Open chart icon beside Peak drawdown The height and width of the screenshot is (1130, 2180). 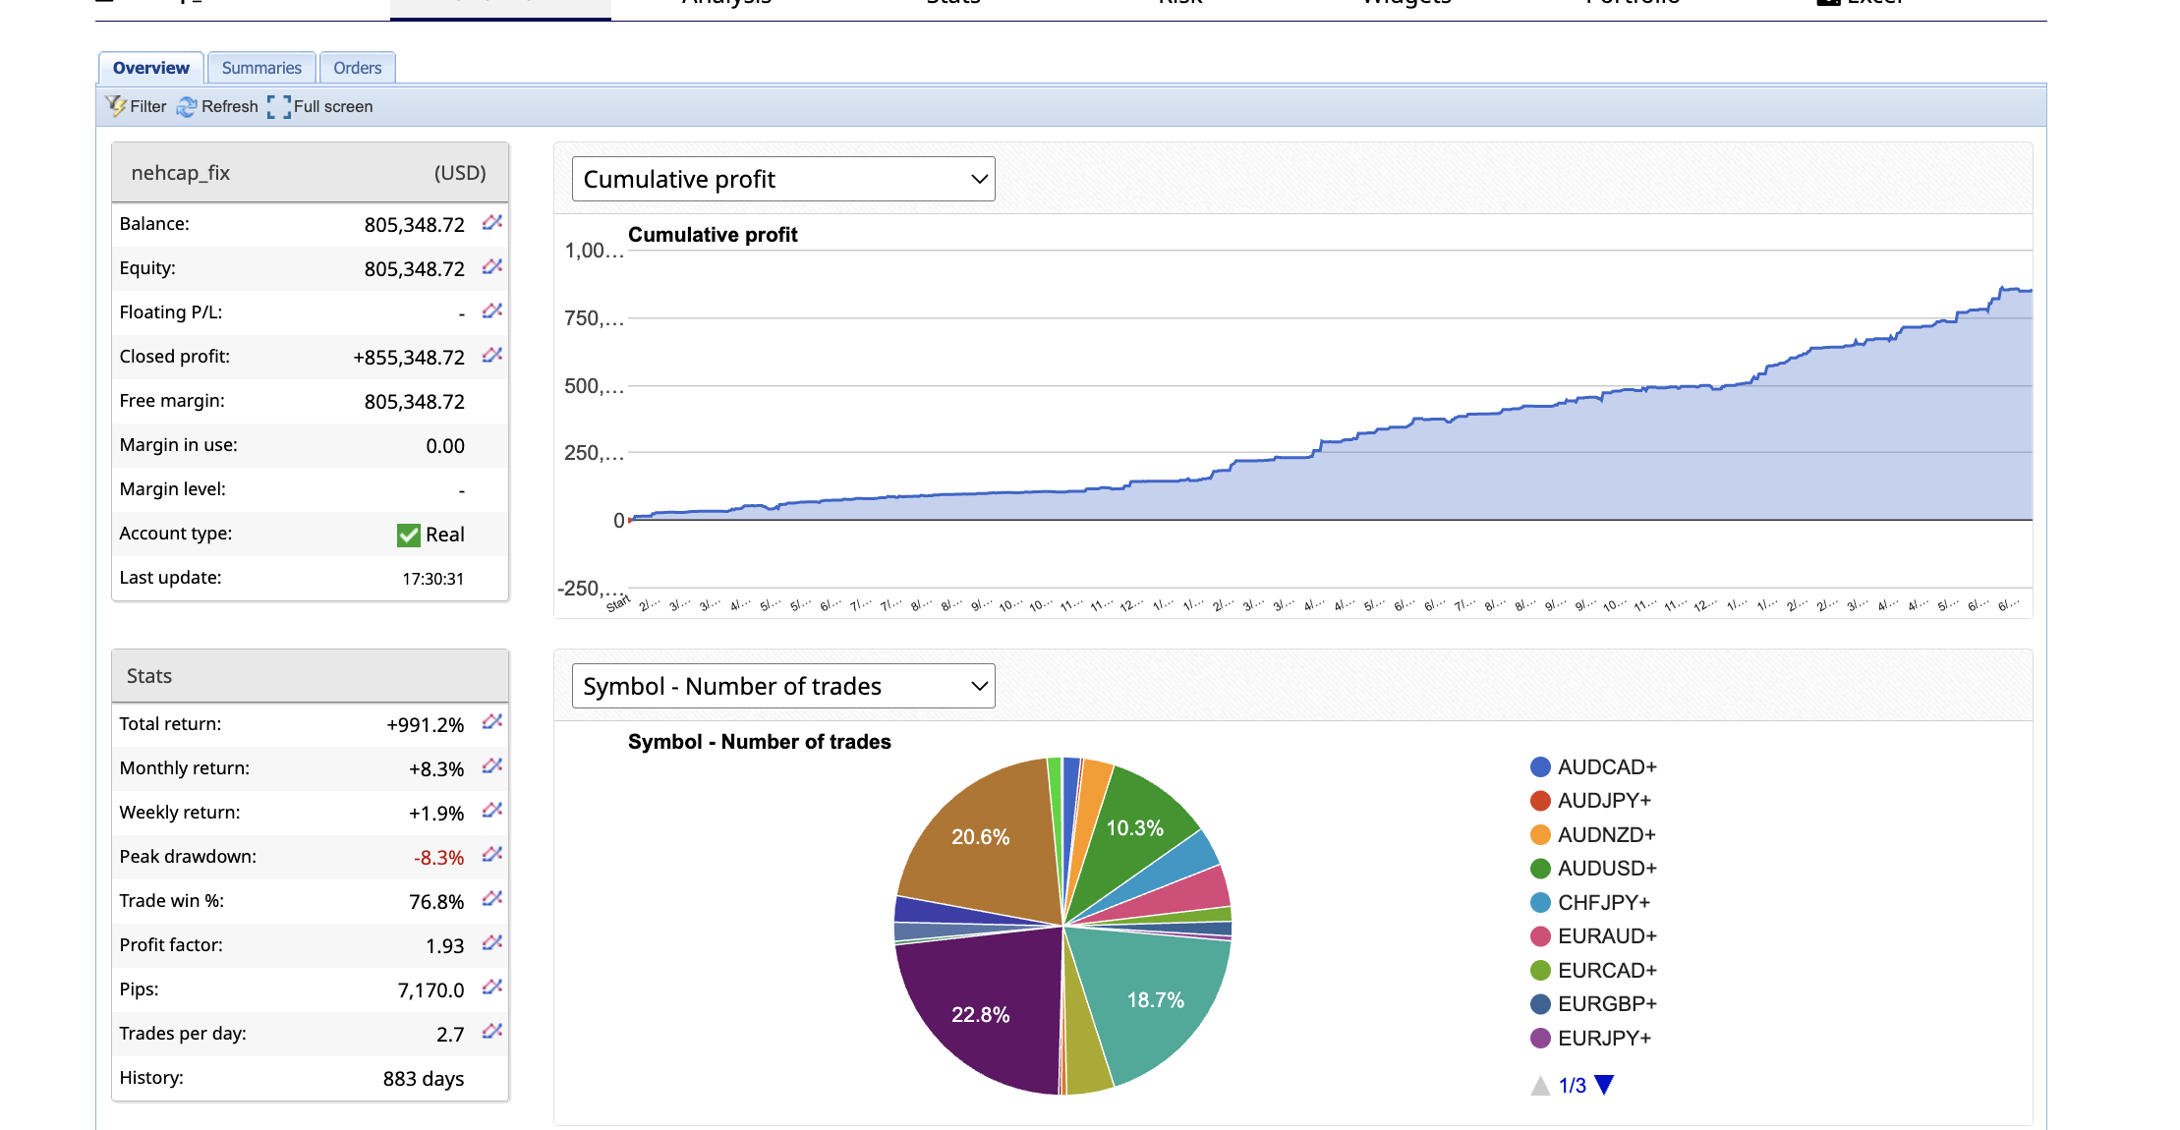492,856
